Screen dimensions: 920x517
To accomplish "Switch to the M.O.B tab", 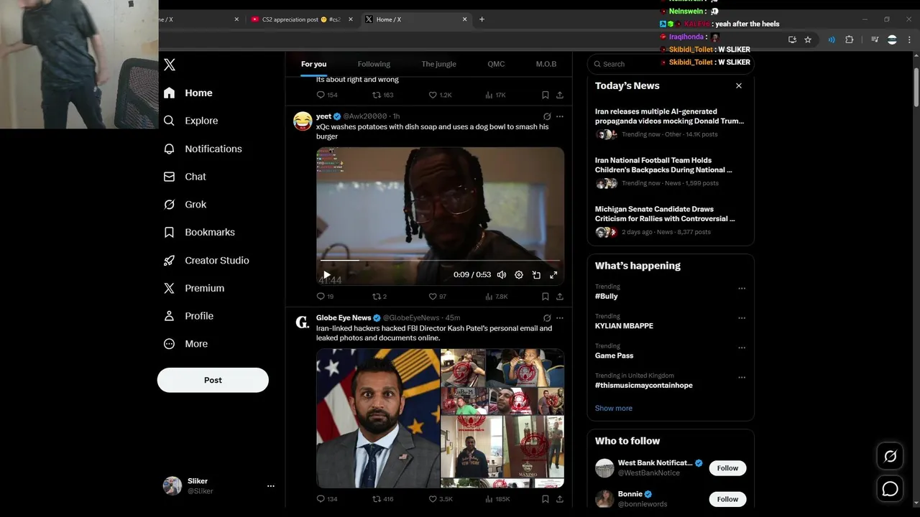I will tap(546, 64).
